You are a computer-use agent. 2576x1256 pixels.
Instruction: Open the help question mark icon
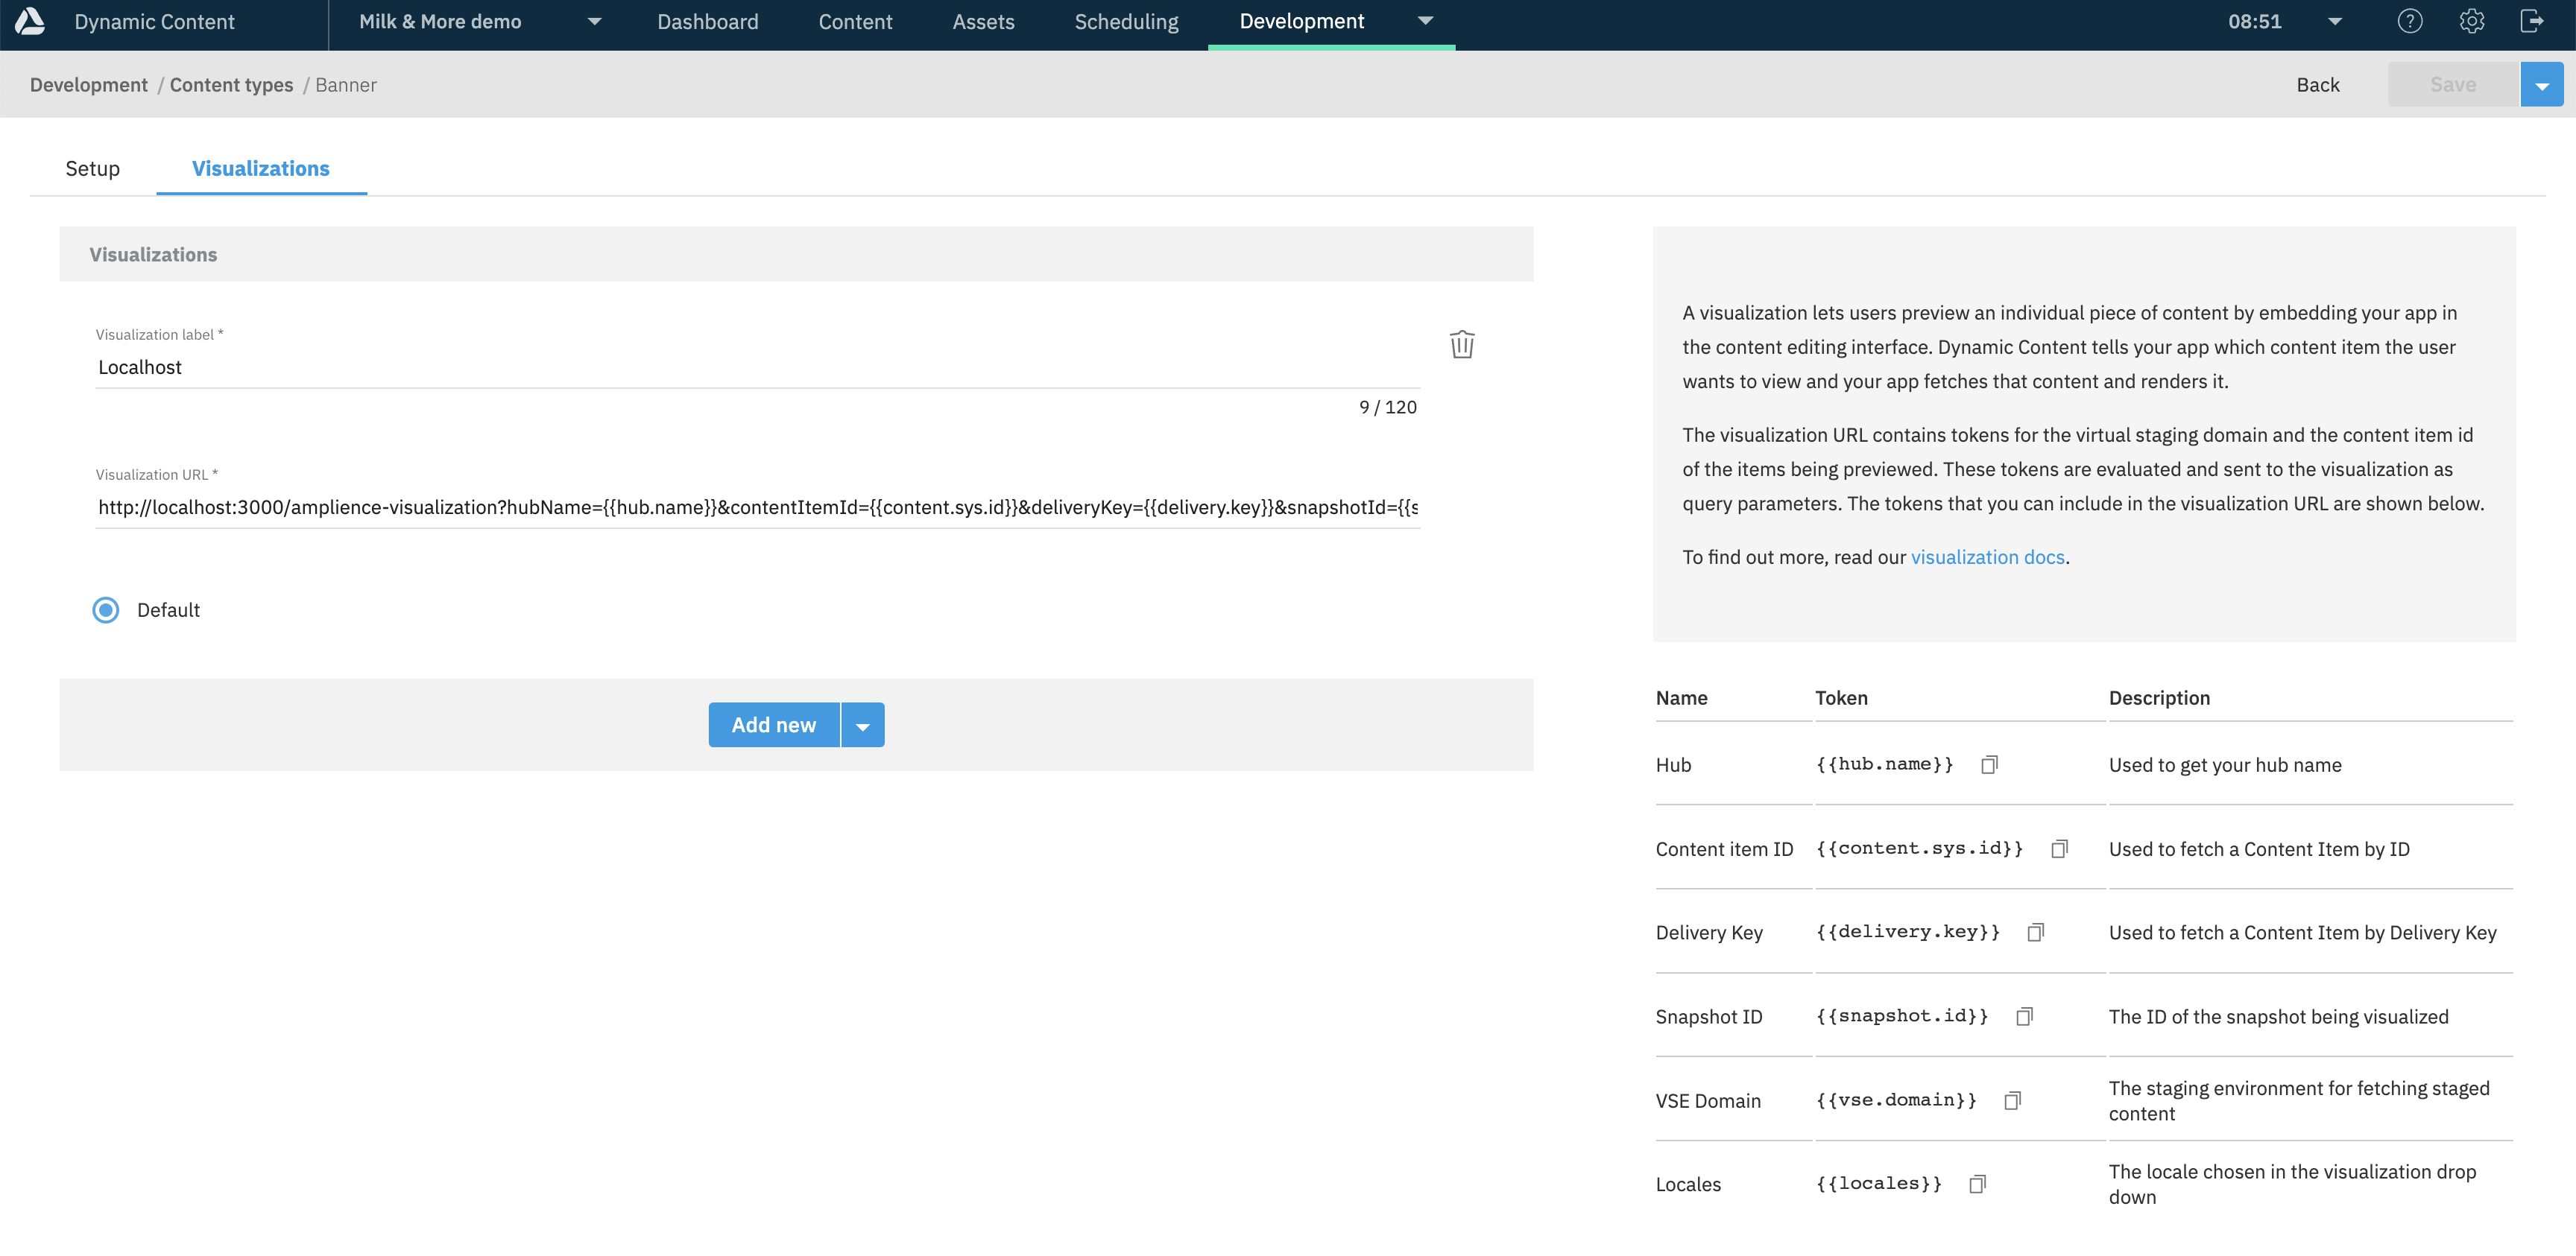tap(2409, 22)
